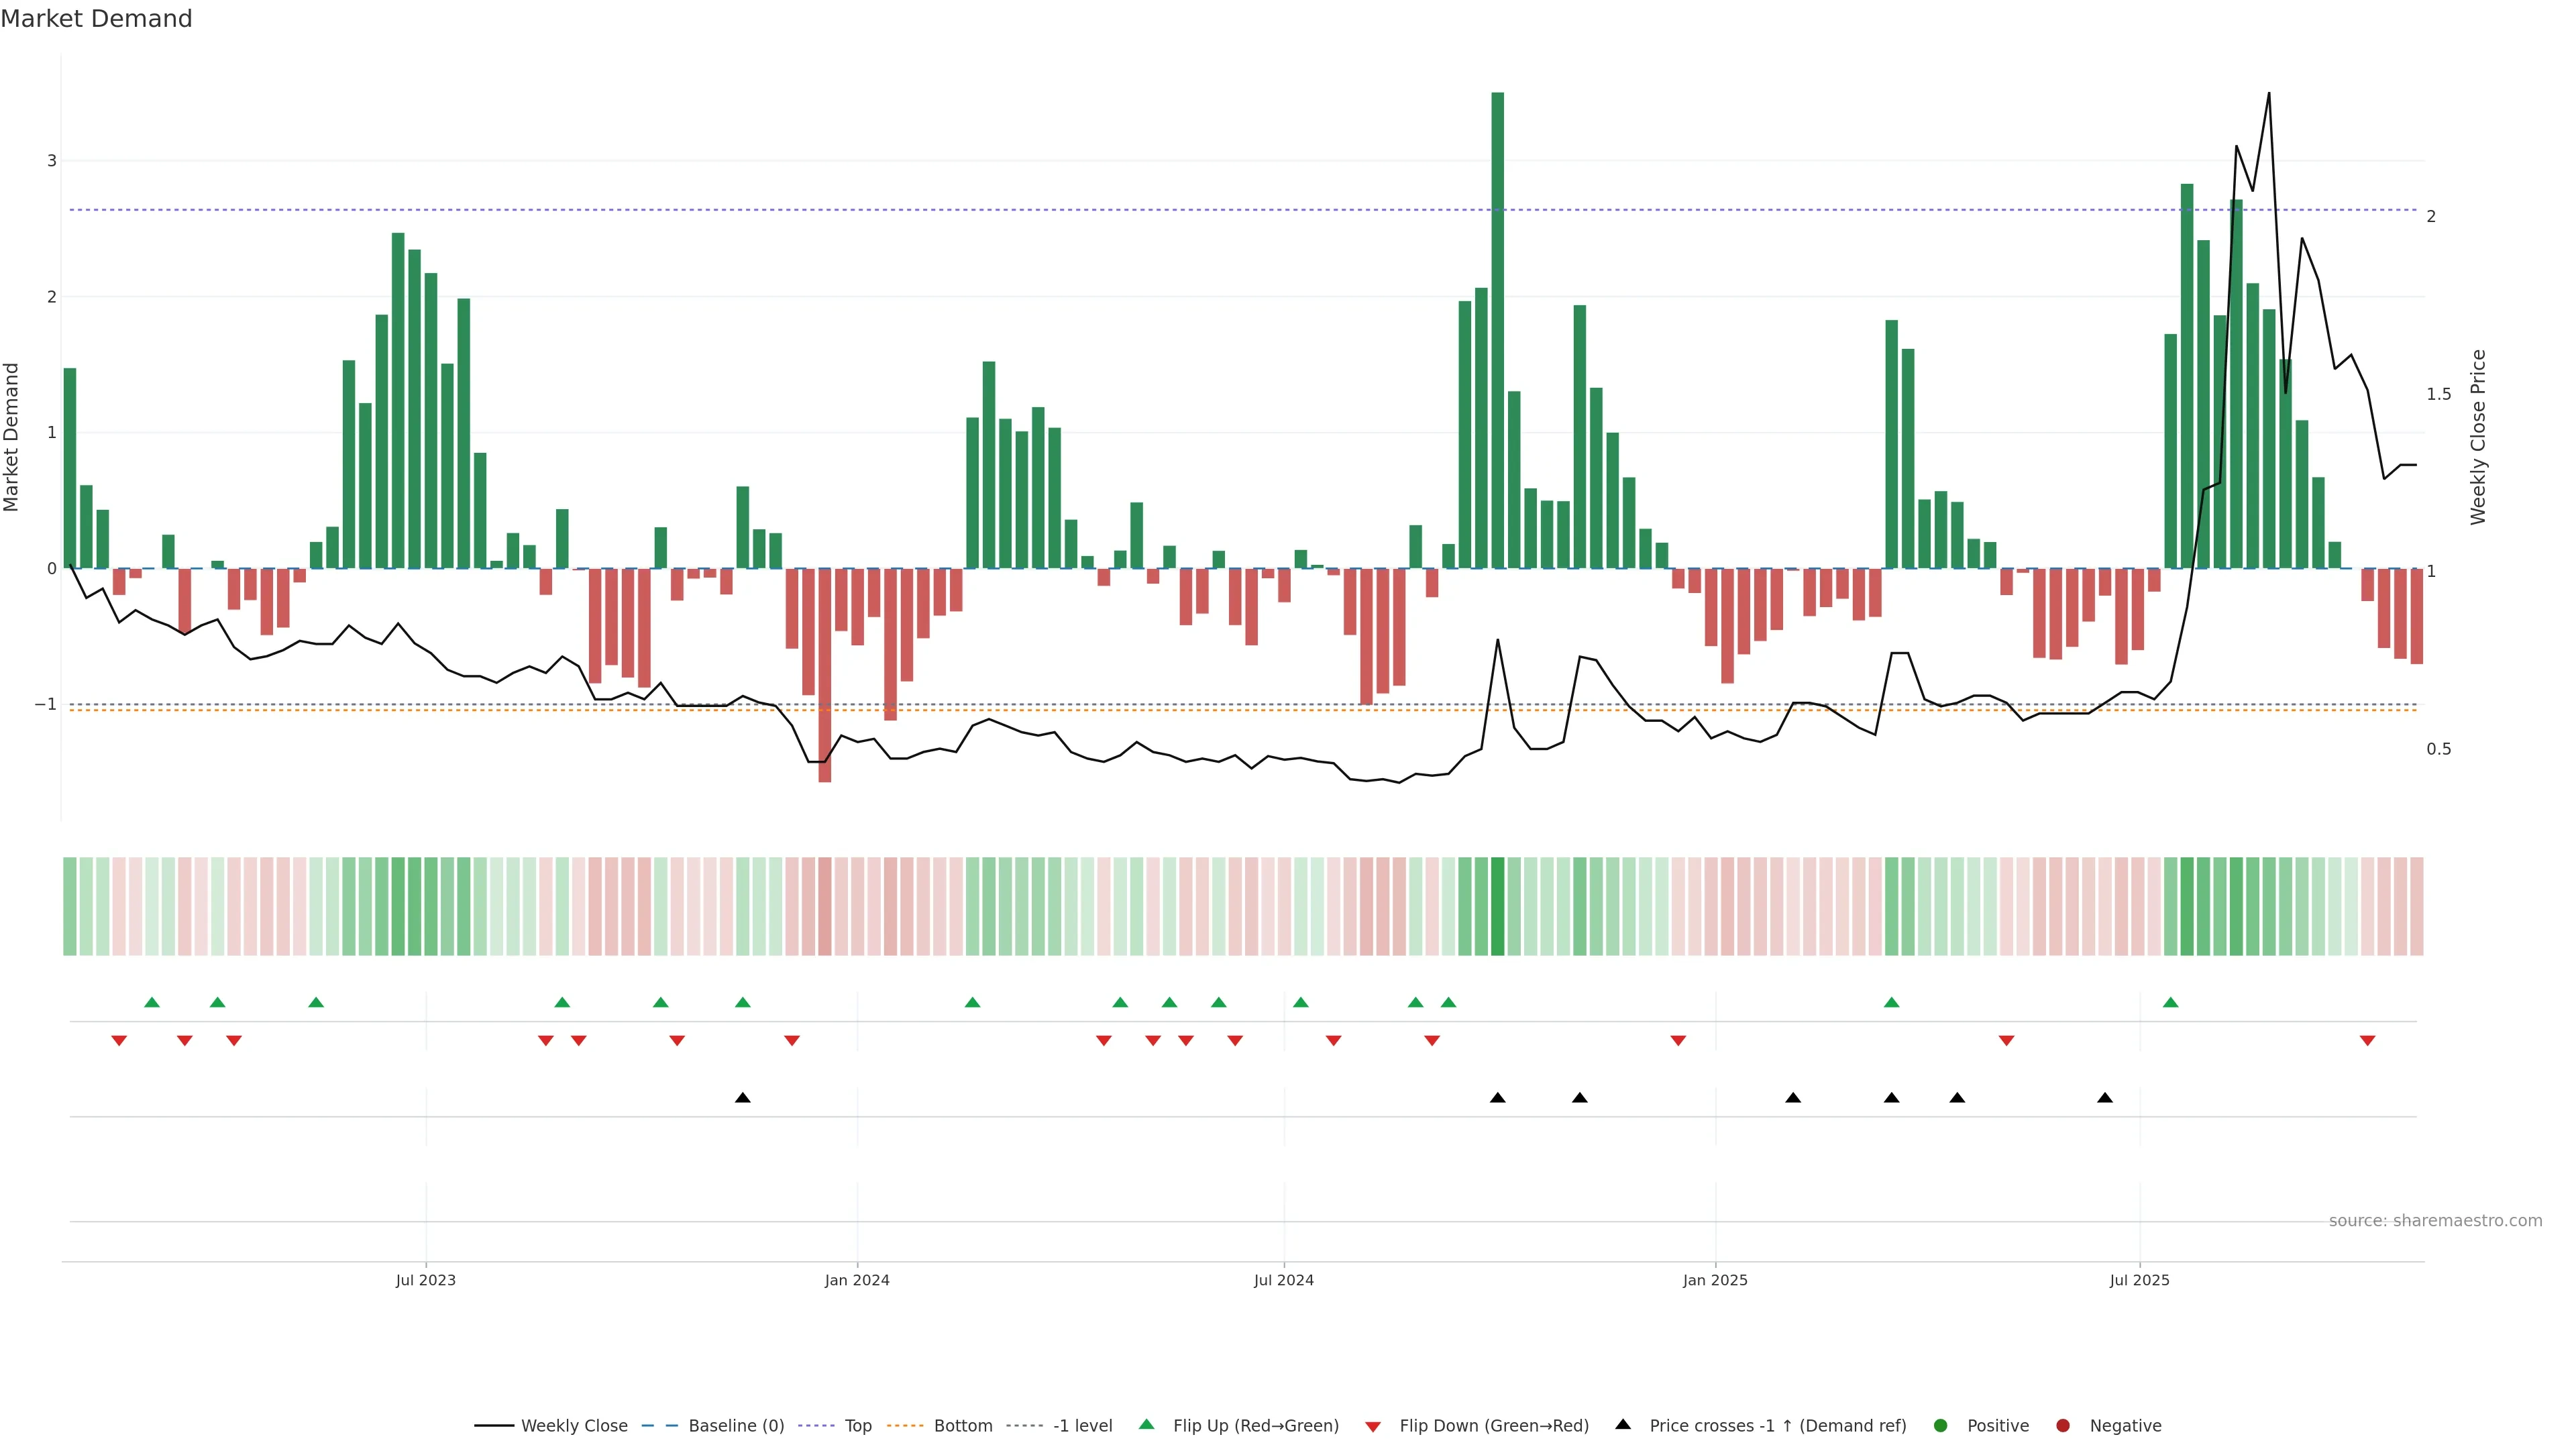Click the source: sharemaestro.com text

click(x=2435, y=1221)
